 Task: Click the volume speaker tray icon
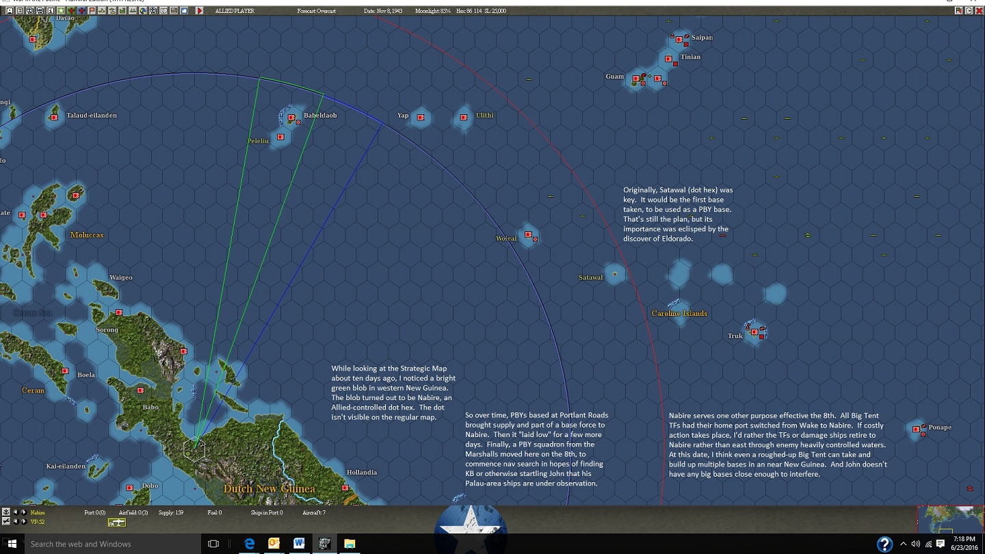915,544
